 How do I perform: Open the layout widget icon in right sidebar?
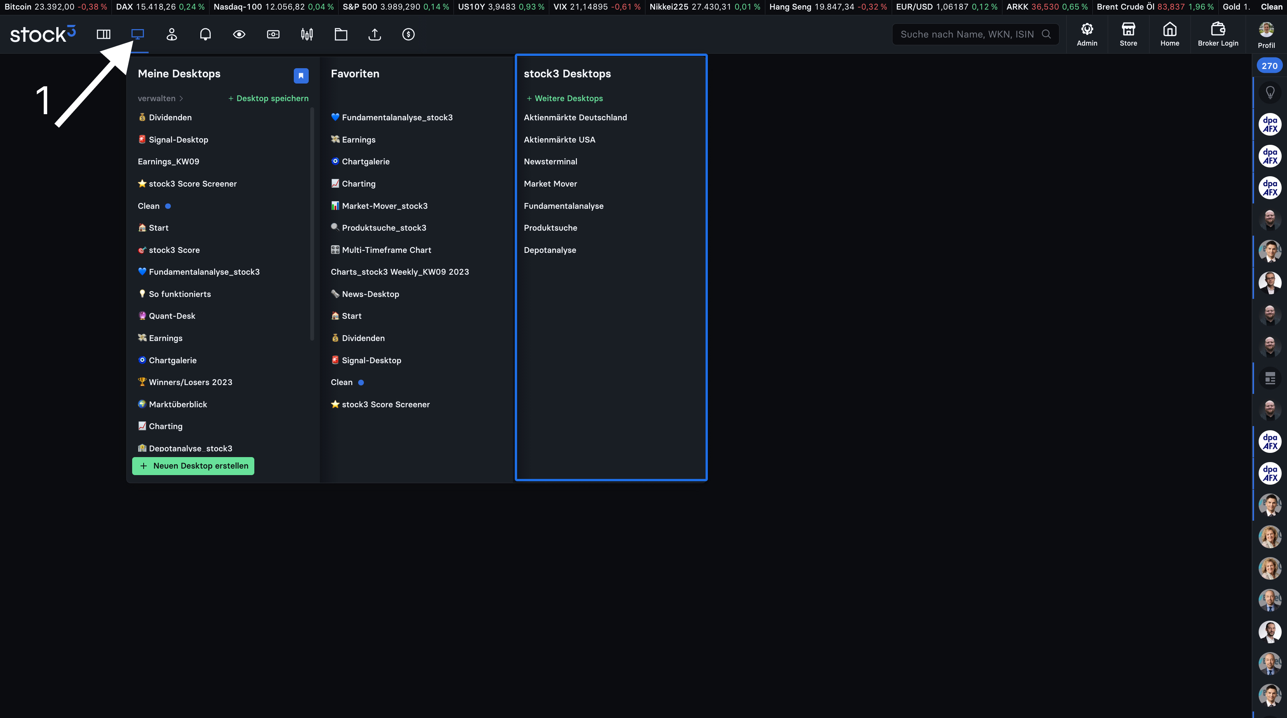(x=1270, y=378)
